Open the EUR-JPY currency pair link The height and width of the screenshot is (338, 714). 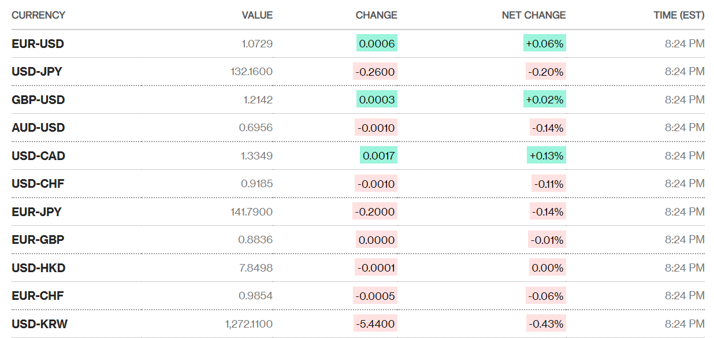[36, 212]
